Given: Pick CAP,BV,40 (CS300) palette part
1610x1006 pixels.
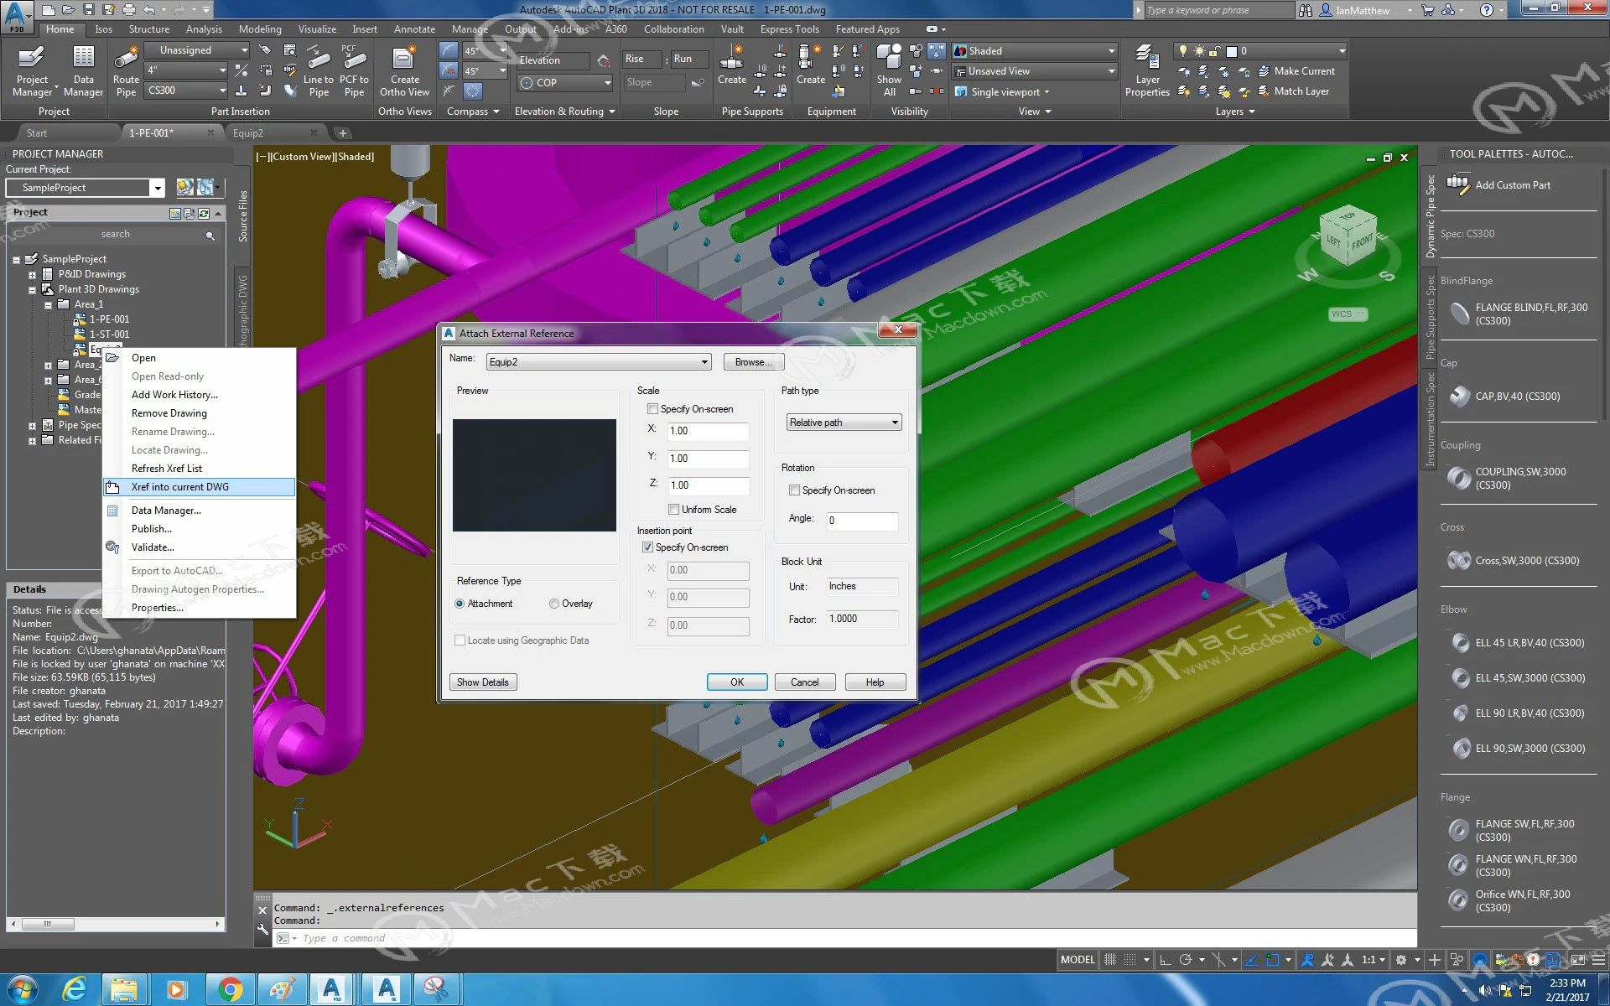Looking at the screenshot, I should click(x=1505, y=396).
